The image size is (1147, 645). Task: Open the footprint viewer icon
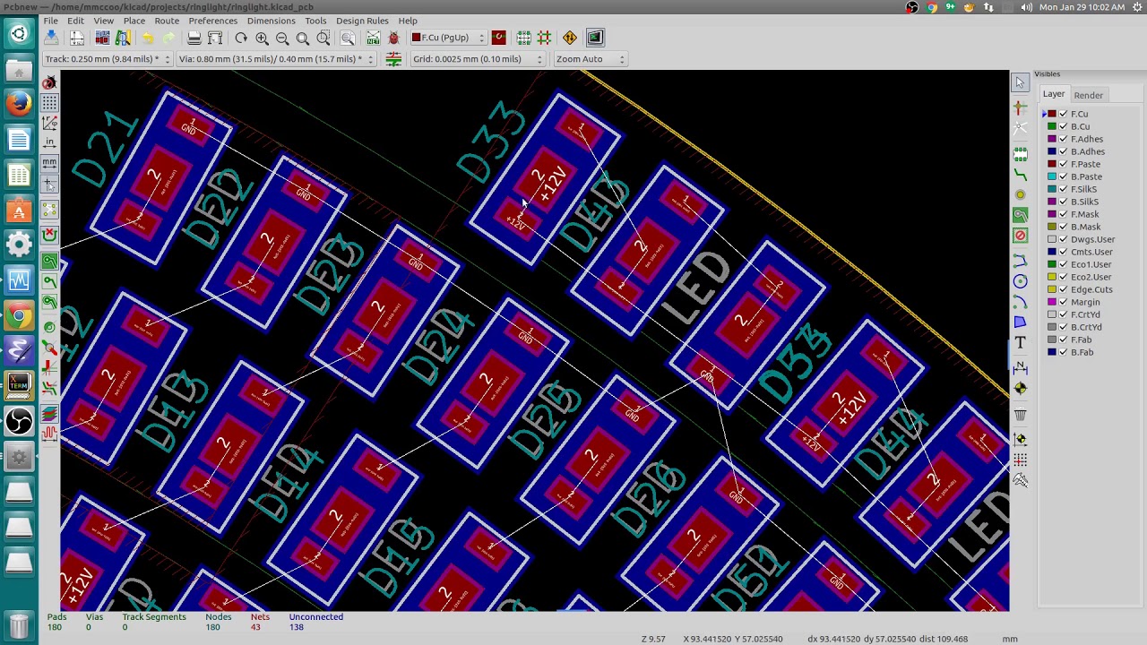[123, 38]
